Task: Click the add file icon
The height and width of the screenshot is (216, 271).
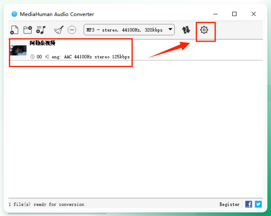Action: pyautogui.click(x=14, y=30)
